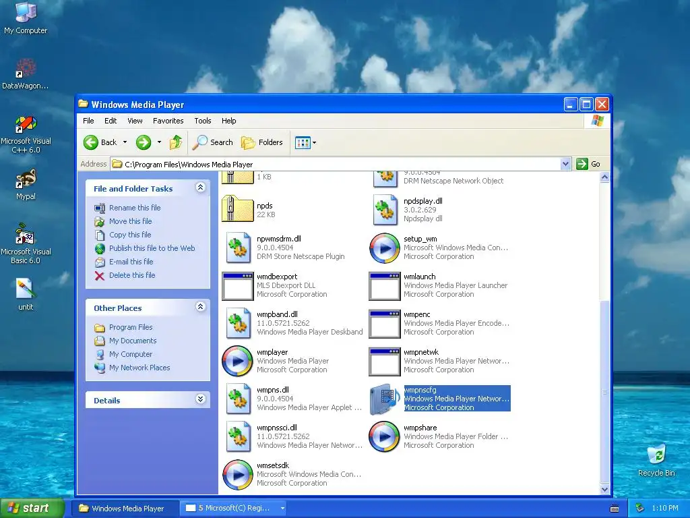Screen dimensions: 690x518
Task: Toggle the Folders pane button
Action: coord(262,142)
